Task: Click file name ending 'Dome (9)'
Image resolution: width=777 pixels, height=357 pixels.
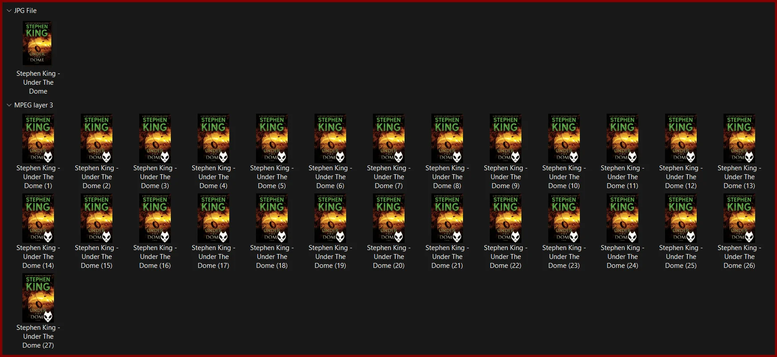Action: (x=506, y=177)
